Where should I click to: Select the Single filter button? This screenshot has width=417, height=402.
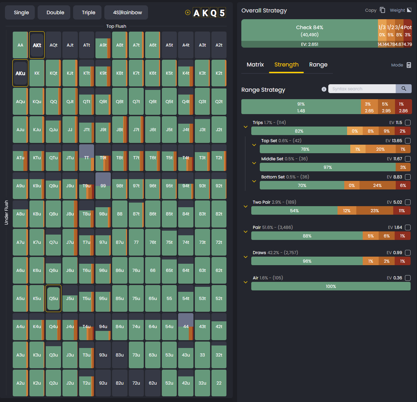[x=20, y=12]
